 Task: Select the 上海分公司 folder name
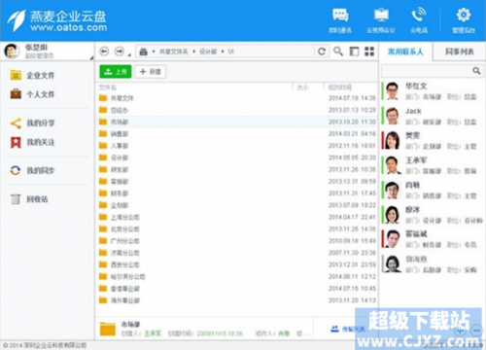(x=125, y=217)
